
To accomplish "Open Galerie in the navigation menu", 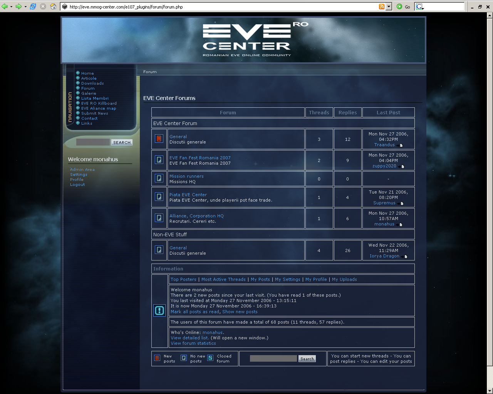I will pyautogui.click(x=89, y=93).
